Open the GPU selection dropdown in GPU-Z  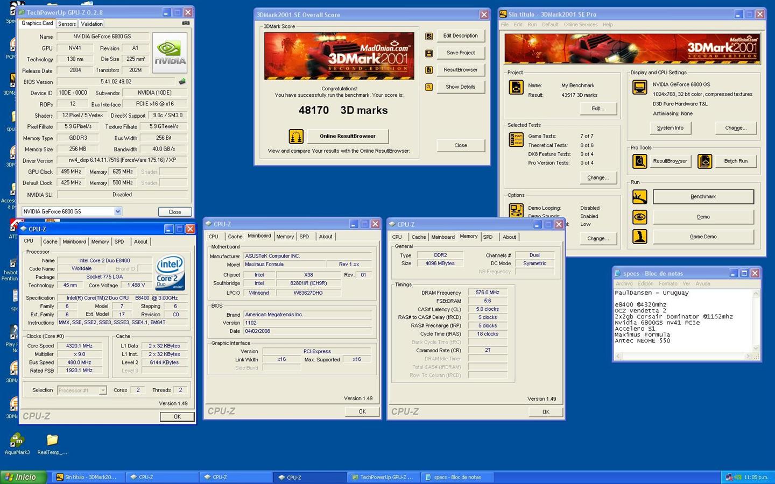118,211
